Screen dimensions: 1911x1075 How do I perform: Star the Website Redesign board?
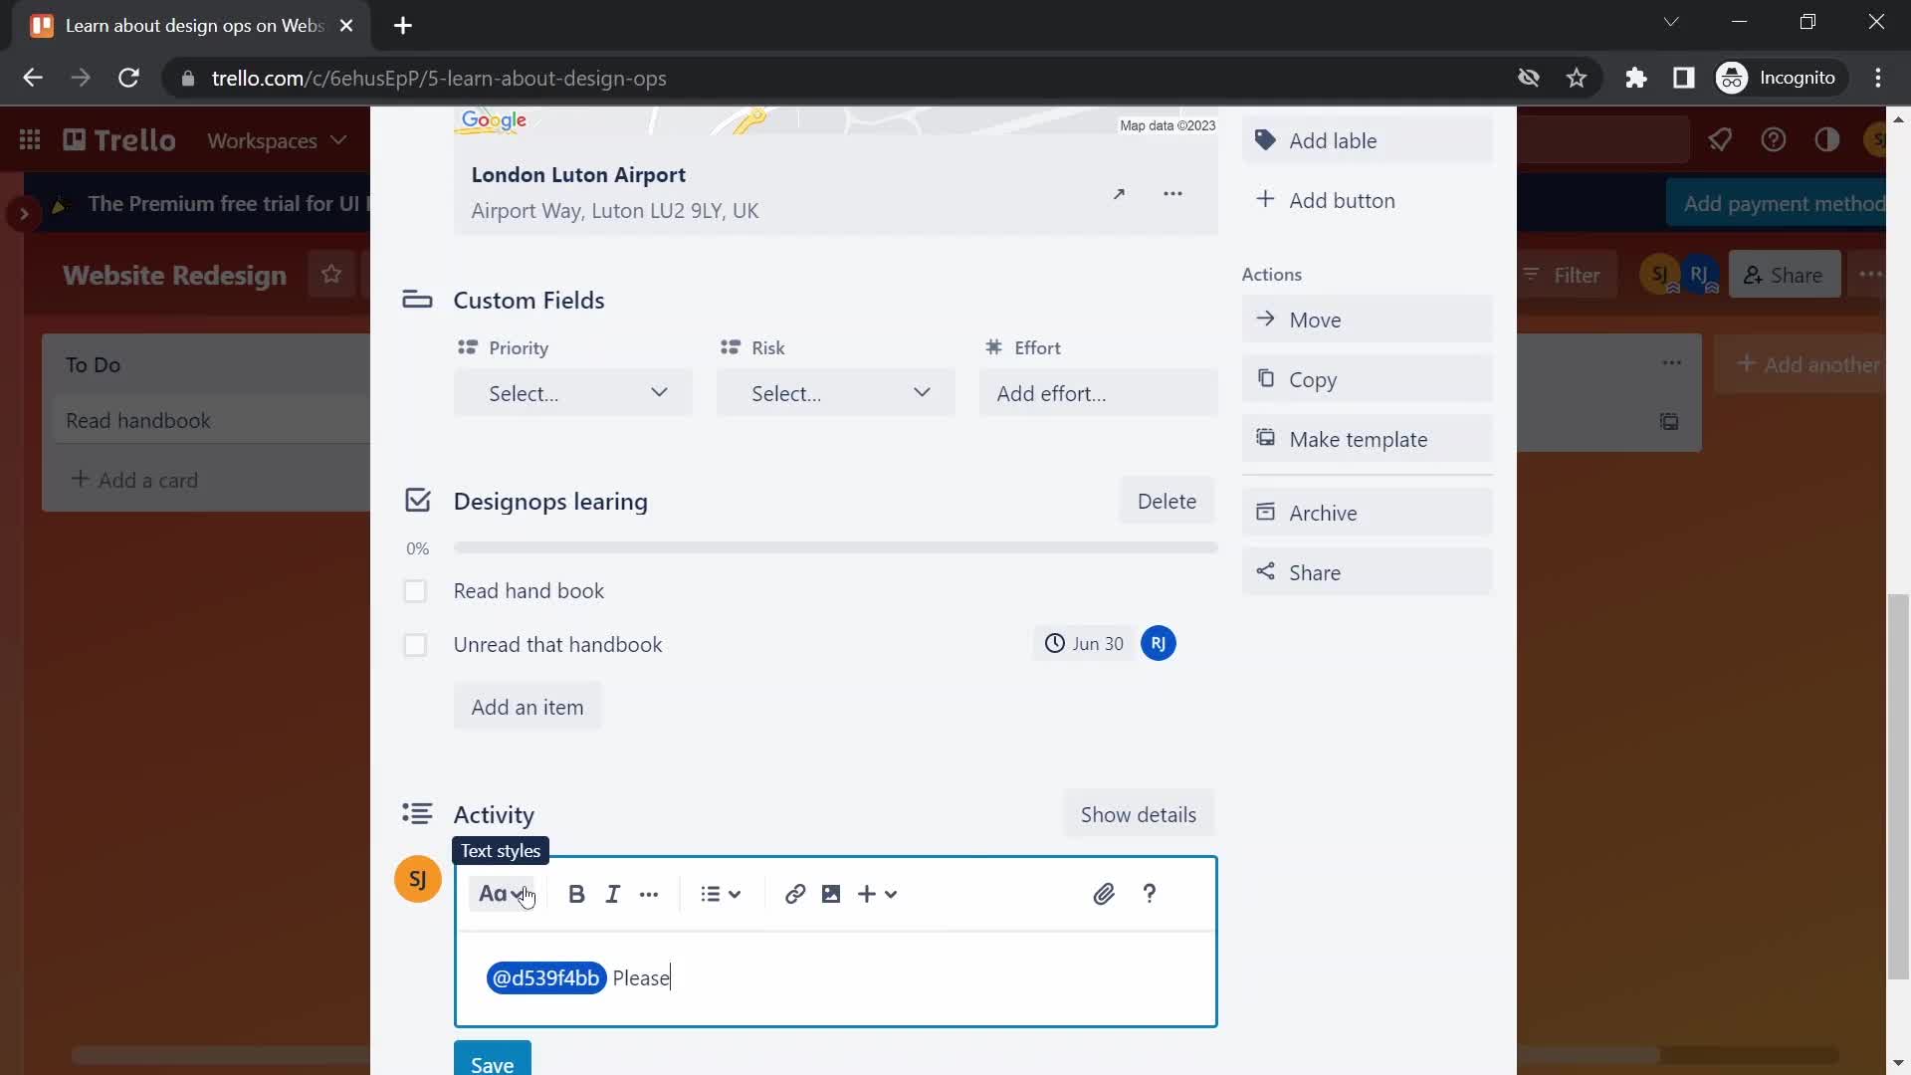pyautogui.click(x=331, y=274)
